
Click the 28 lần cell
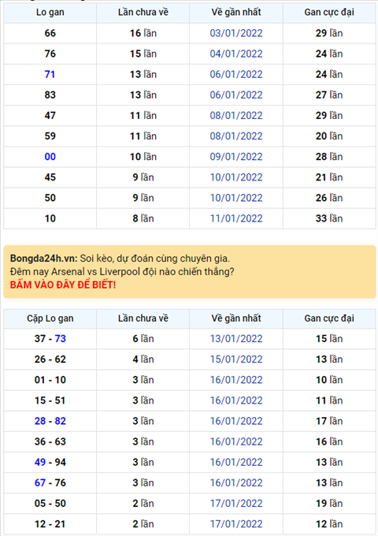(329, 157)
